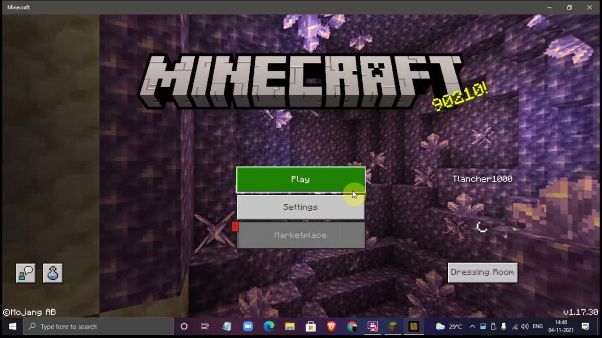Image resolution: width=602 pixels, height=338 pixels.
Task: Close the Minecraft window
Action: pyautogui.click(x=590, y=8)
